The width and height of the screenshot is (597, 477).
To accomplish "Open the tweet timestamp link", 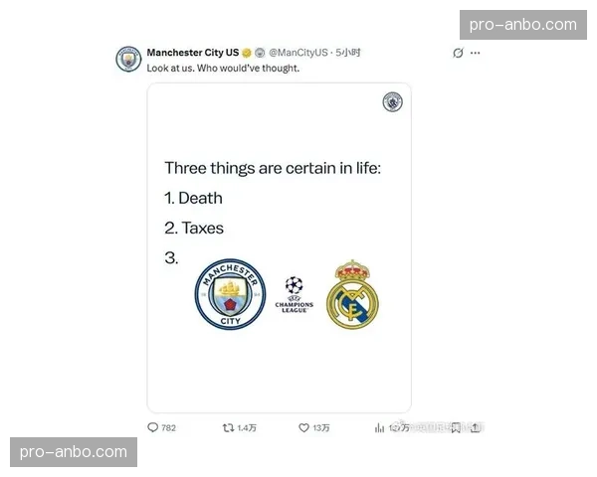I will click(x=348, y=53).
